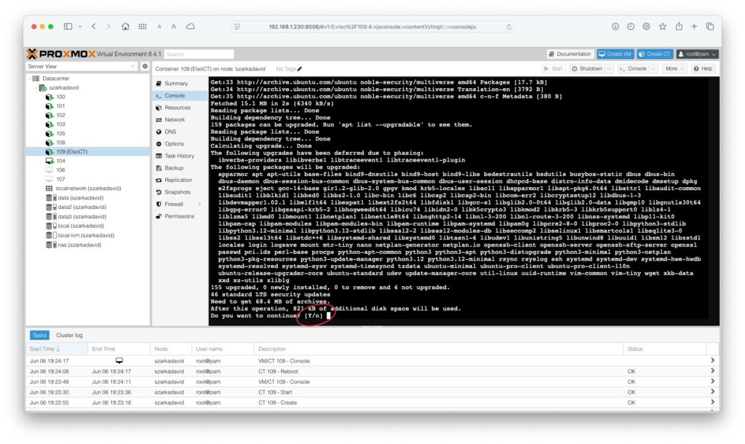Viewport: 745px width, 444px height.
Task: Open the DNS menu item
Action: [170, 132]
